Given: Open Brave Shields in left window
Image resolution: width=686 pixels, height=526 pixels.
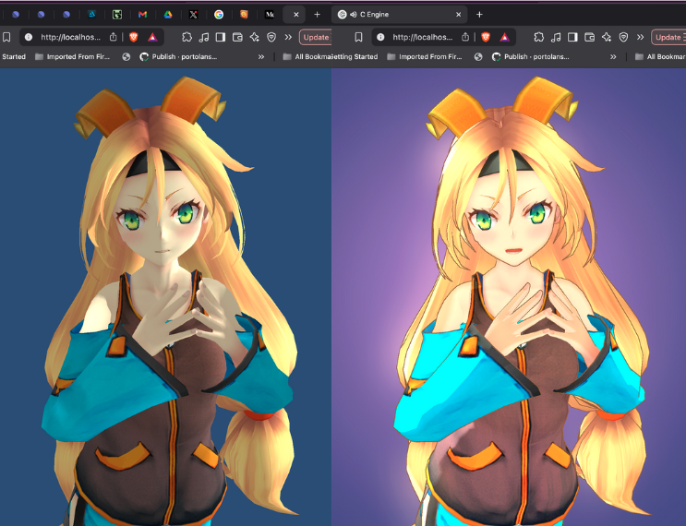Looking at the screenshot, I should (134, 37).
